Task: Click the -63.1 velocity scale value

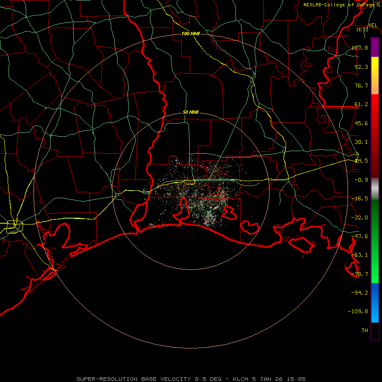Action: pos(360,255)
